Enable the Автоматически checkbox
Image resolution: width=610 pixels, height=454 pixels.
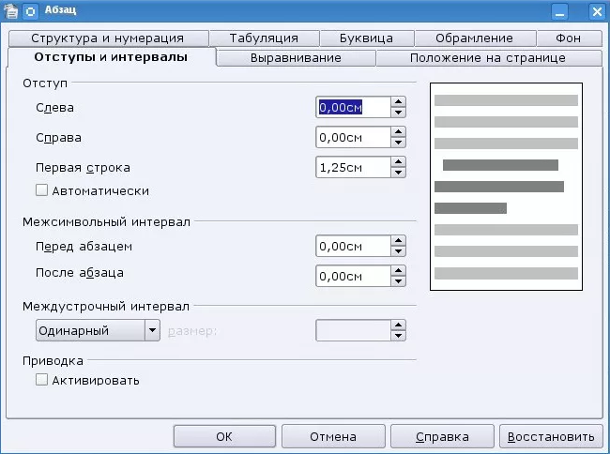pyautogui.click(x=41, y=190)
